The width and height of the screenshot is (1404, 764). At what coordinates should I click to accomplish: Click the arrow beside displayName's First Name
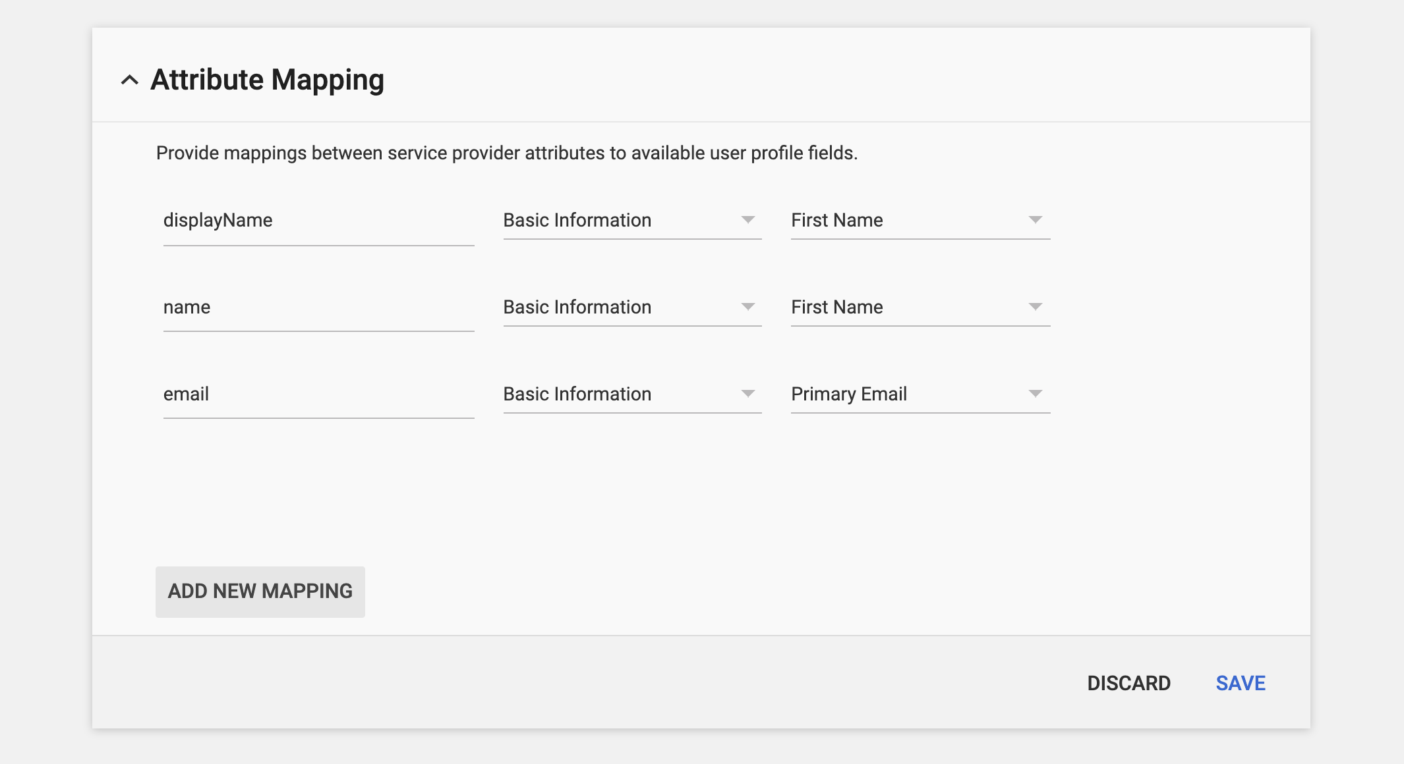[x=1035, y=220]
